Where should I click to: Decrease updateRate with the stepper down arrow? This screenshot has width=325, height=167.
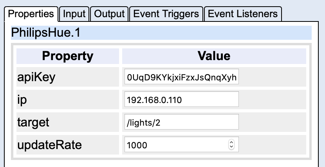[x=231, y=147]
